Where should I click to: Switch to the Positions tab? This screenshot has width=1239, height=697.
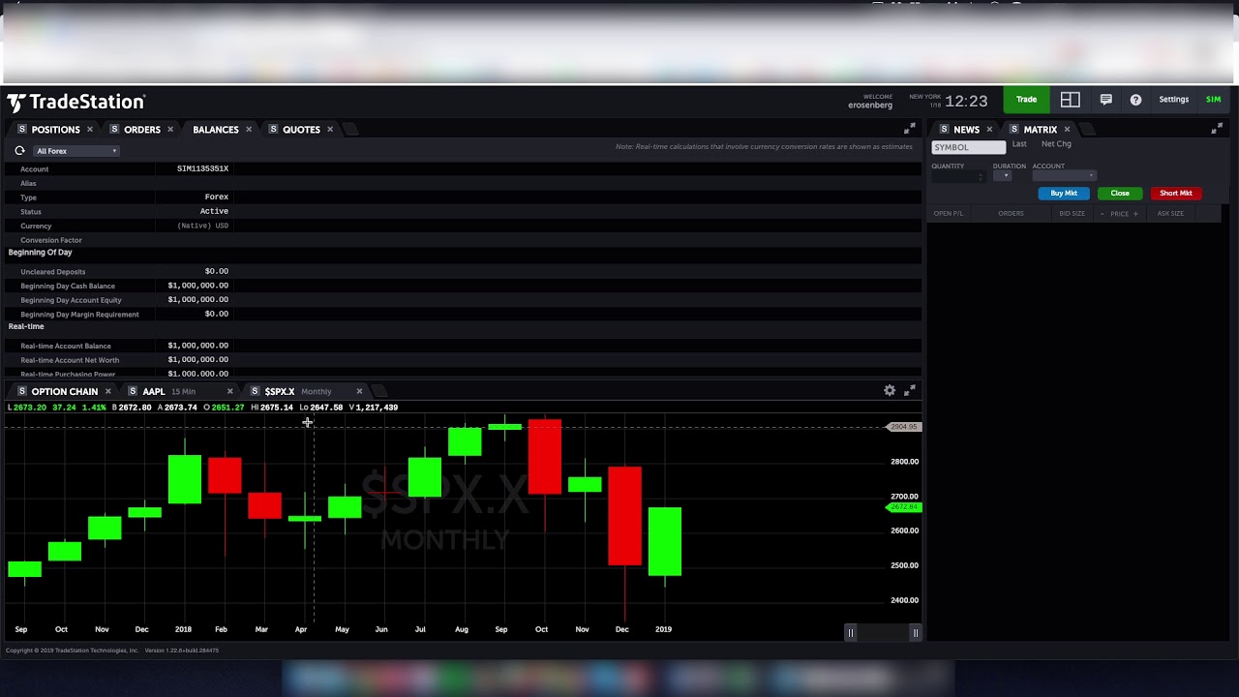click(55, 129)
